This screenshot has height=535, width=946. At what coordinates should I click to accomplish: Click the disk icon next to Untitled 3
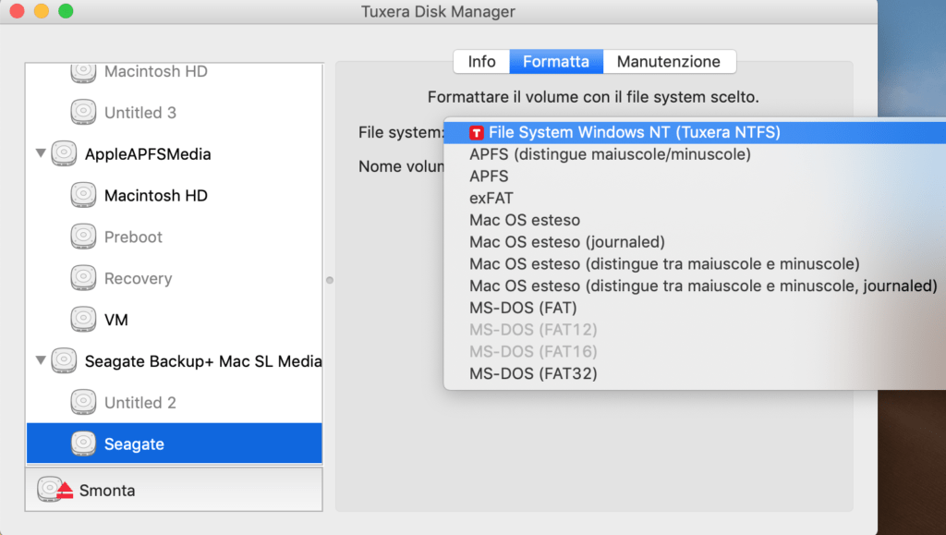pyautogui.click(x=83, y=112)
